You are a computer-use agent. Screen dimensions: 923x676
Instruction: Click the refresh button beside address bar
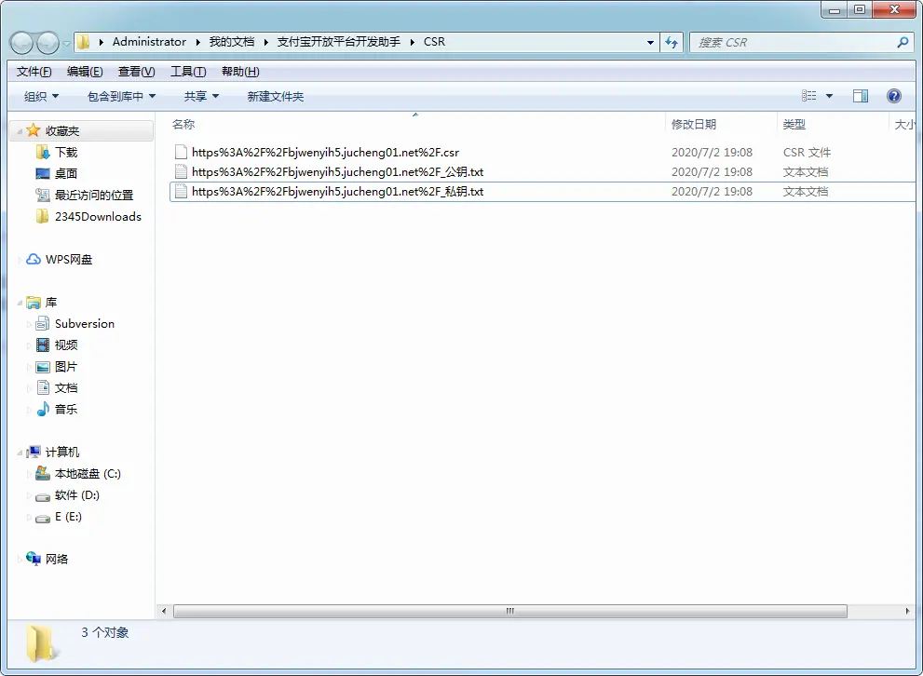[x=672, y=42]
